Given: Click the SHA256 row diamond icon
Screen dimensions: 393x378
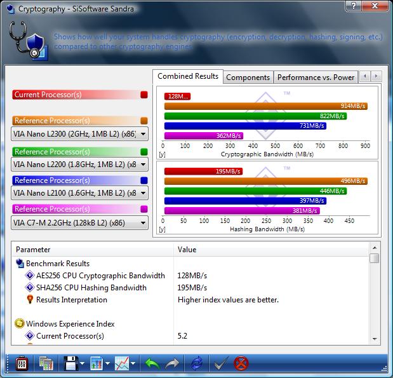Looking at the screenshot, I should [x=30, y=287].
